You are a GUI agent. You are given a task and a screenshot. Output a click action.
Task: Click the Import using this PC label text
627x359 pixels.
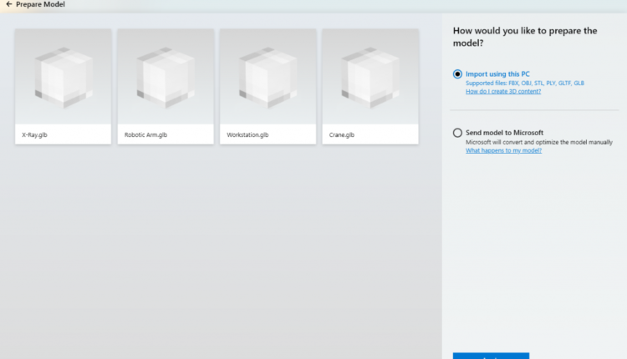[497, 73]
